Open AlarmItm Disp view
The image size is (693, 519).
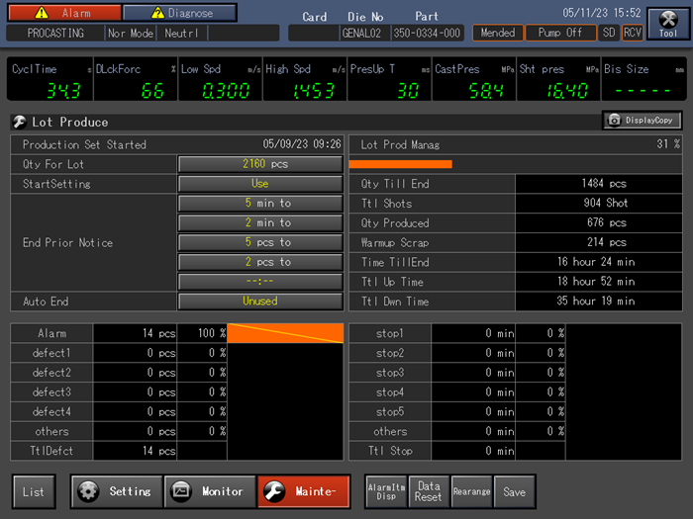point(385,491)
